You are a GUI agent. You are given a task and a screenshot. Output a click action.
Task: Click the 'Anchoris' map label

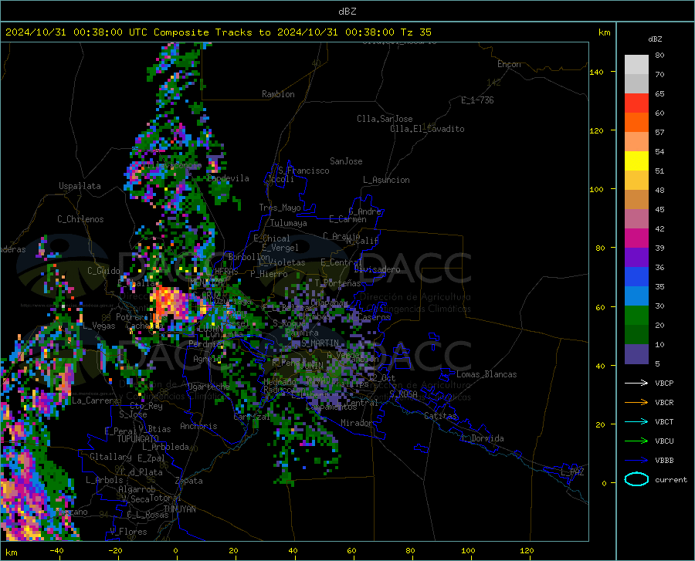[198, 426]
